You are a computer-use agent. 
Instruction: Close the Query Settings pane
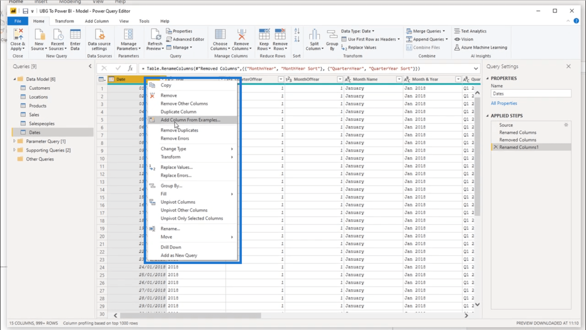(x=569, y=66)
